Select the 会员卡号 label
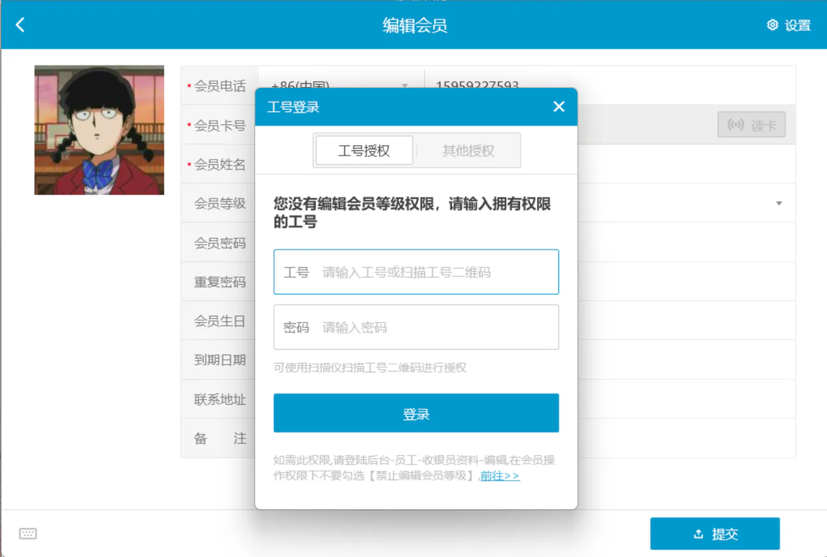Screen dimensions: 827x557 [220, 125]
